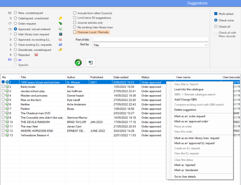The image size is (241, 185).
Task: Click the author cell BRAD TAYLOR
Action: 77,122
